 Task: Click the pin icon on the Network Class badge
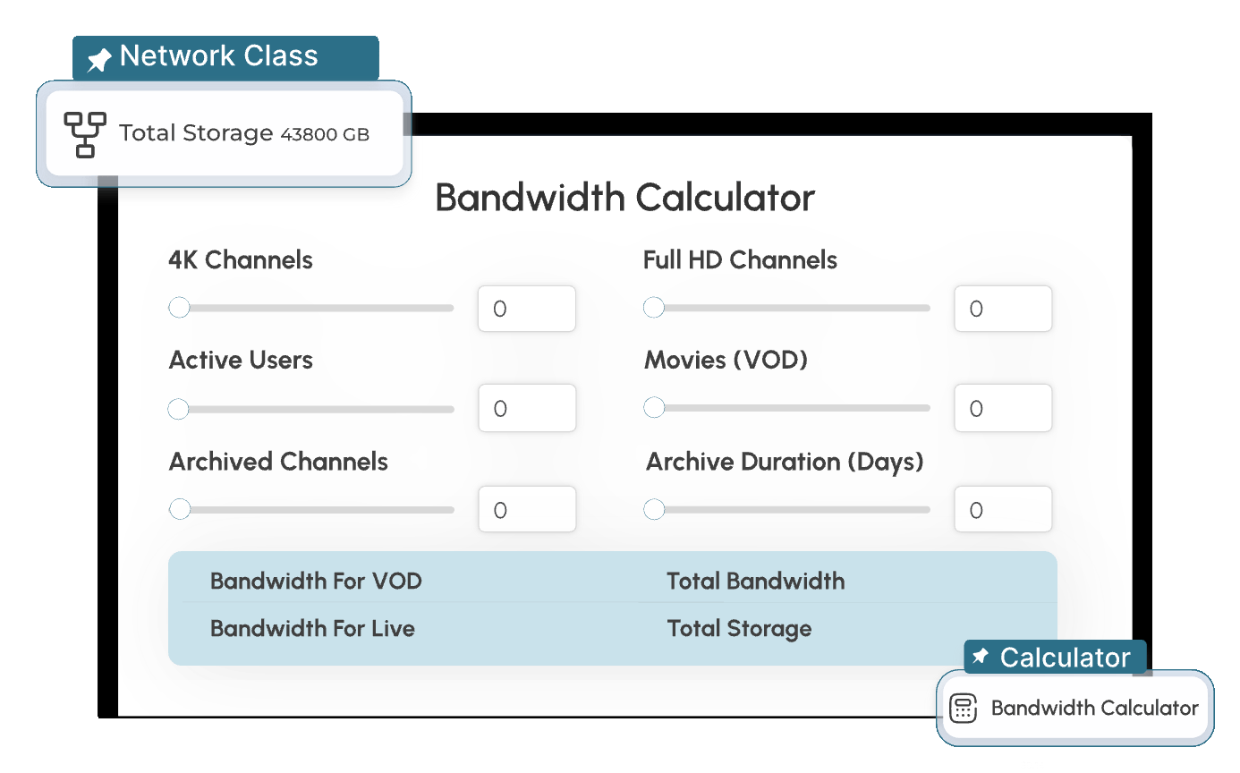pos(98,56)
